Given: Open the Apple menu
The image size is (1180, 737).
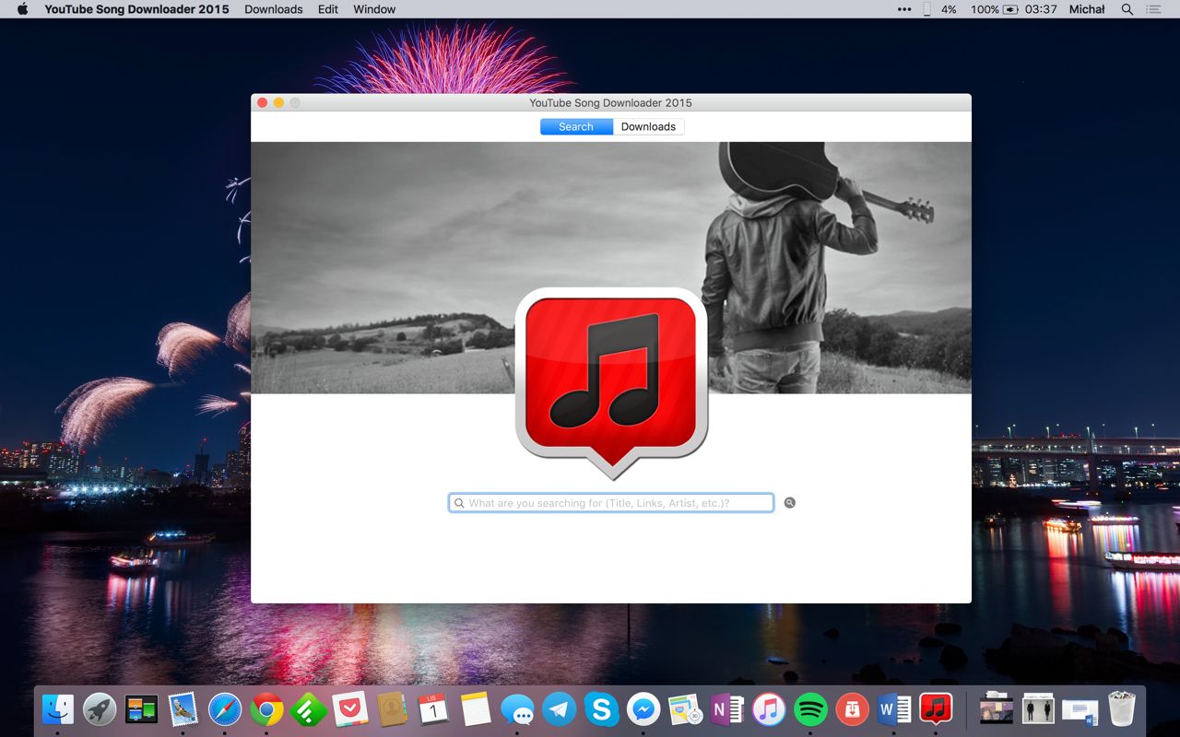Looking at the screenshot, I should 23,9.
